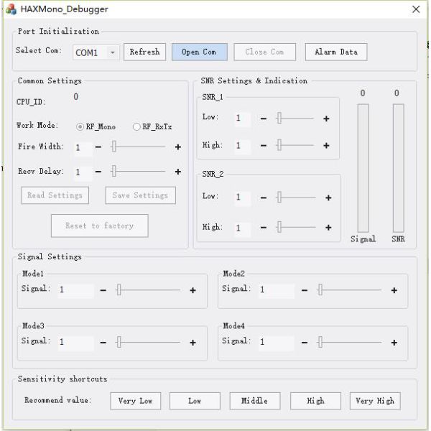
Task: Decrease SNR_1 High with minus icon
Action: click(264, 146)
